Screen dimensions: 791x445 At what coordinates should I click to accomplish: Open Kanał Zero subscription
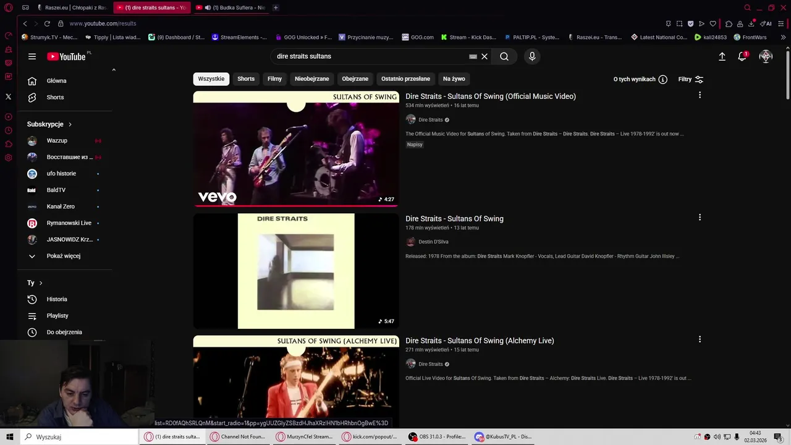pyautogui.click(x=66, y=206)
